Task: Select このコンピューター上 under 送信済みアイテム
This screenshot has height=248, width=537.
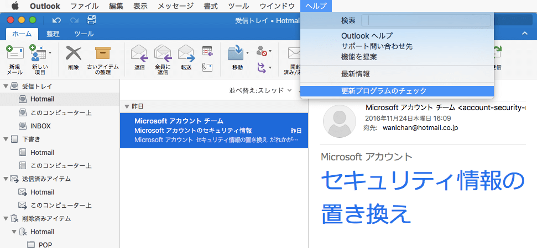Action: [60, 206]
